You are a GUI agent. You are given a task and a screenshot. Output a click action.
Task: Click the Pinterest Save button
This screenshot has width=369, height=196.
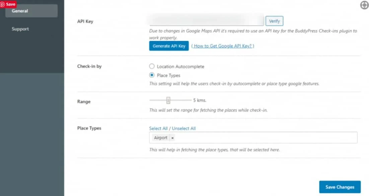tap(8, 4)
